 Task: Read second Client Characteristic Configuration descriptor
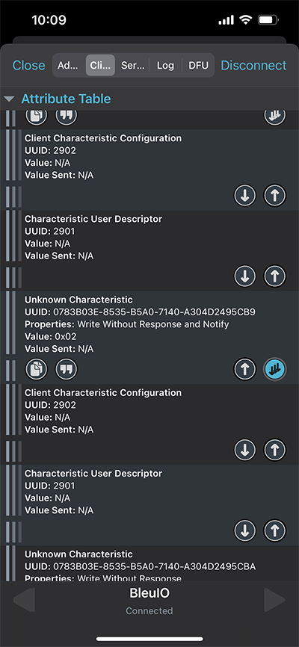click(245, 450)
